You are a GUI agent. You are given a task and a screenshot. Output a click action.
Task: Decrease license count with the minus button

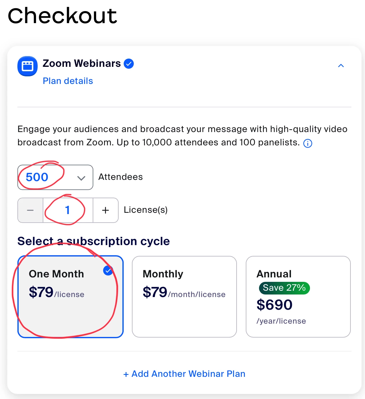[30, 210]
